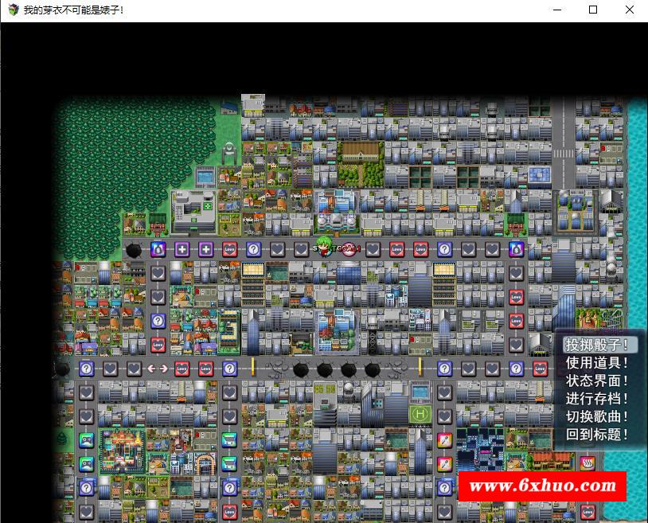The width and height of the screenshot is (648, 523).
Task: Click the question mark tile right of the GOAL ball
Action: coord(445,249)
